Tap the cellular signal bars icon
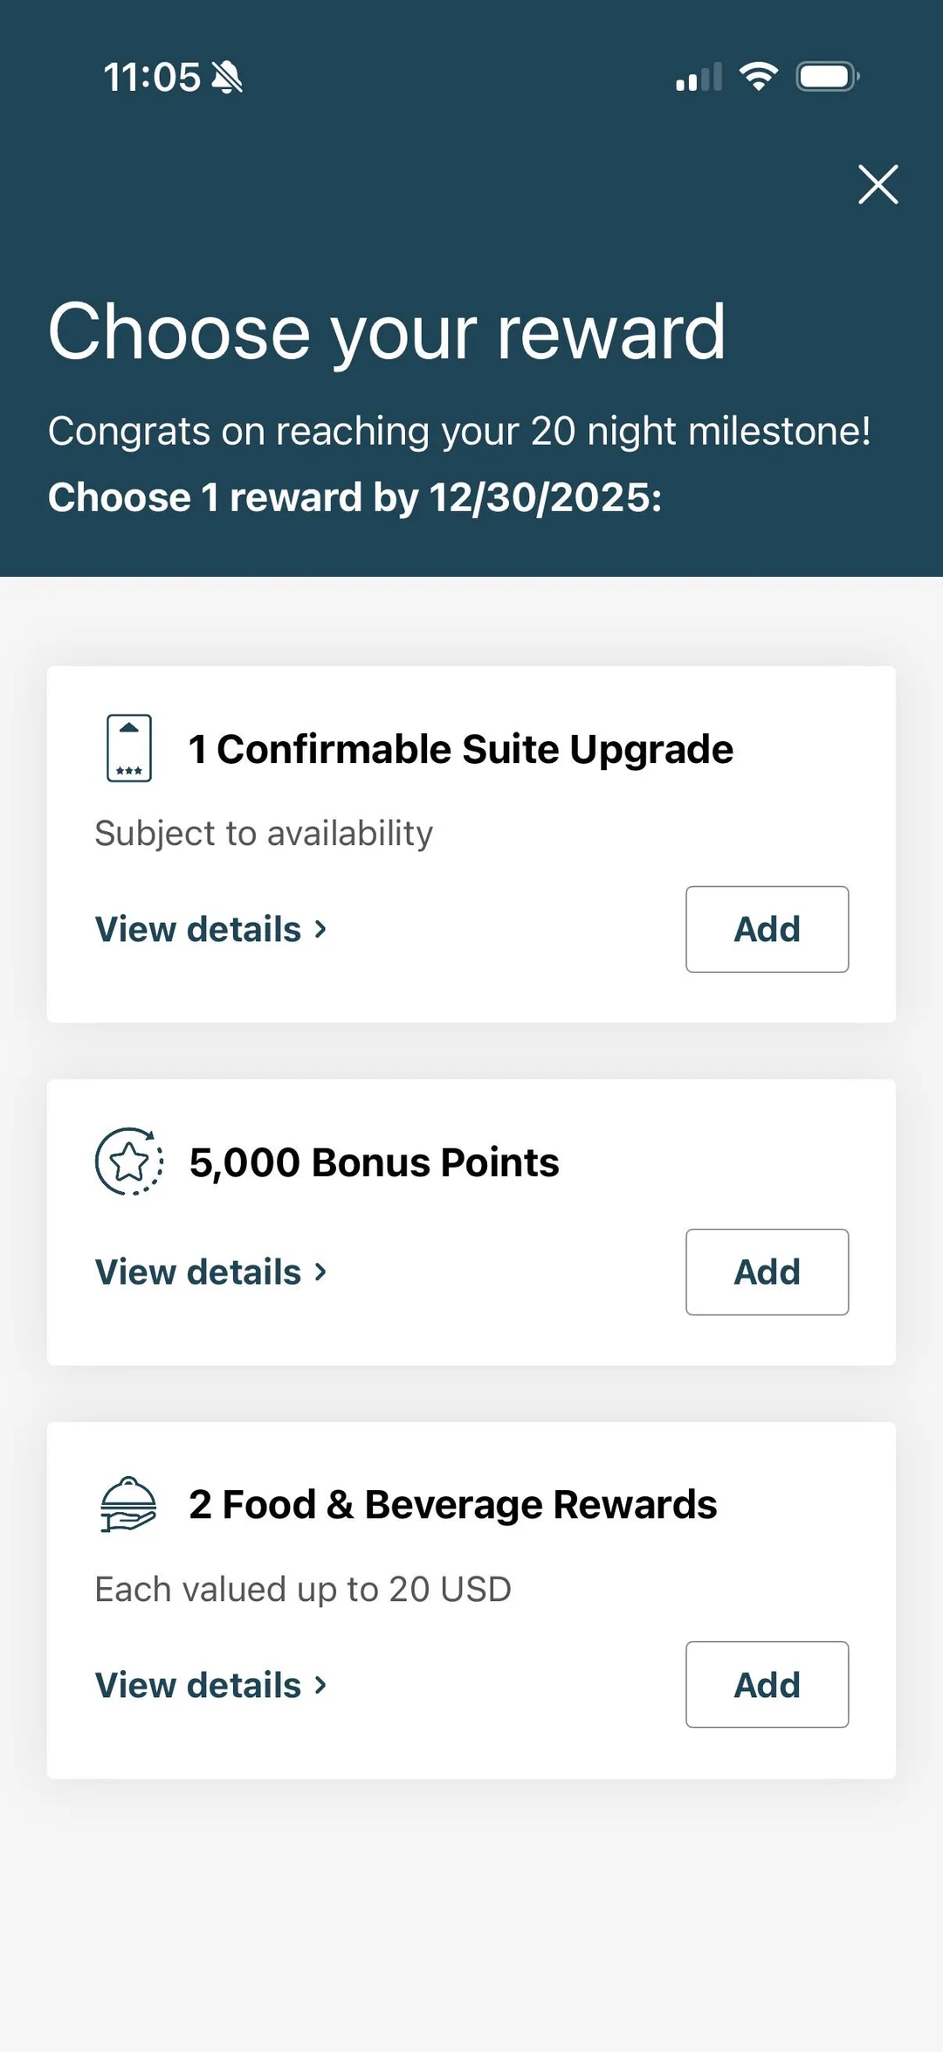 [699, 77]
